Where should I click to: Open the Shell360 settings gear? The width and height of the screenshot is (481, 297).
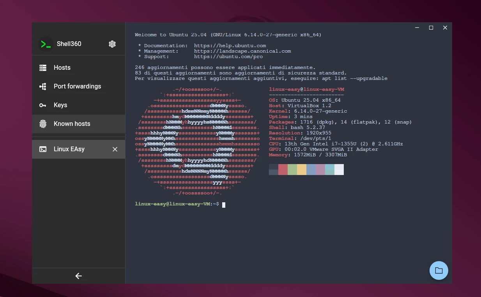click(x=112, y=44)
